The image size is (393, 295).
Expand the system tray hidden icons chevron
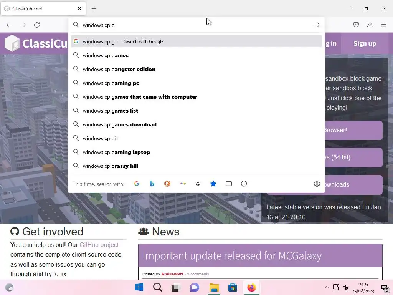[x=327, y=287]
